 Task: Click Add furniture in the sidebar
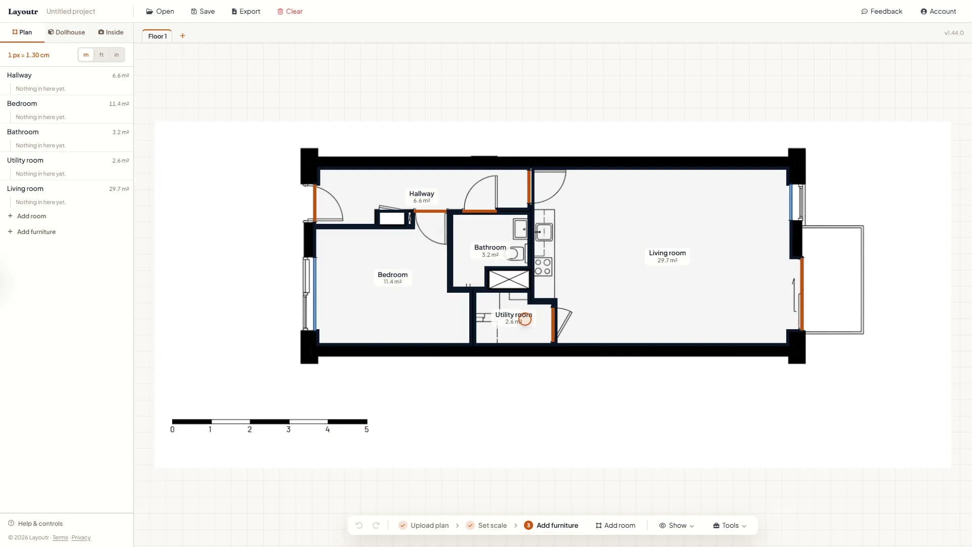coord(31,232)
